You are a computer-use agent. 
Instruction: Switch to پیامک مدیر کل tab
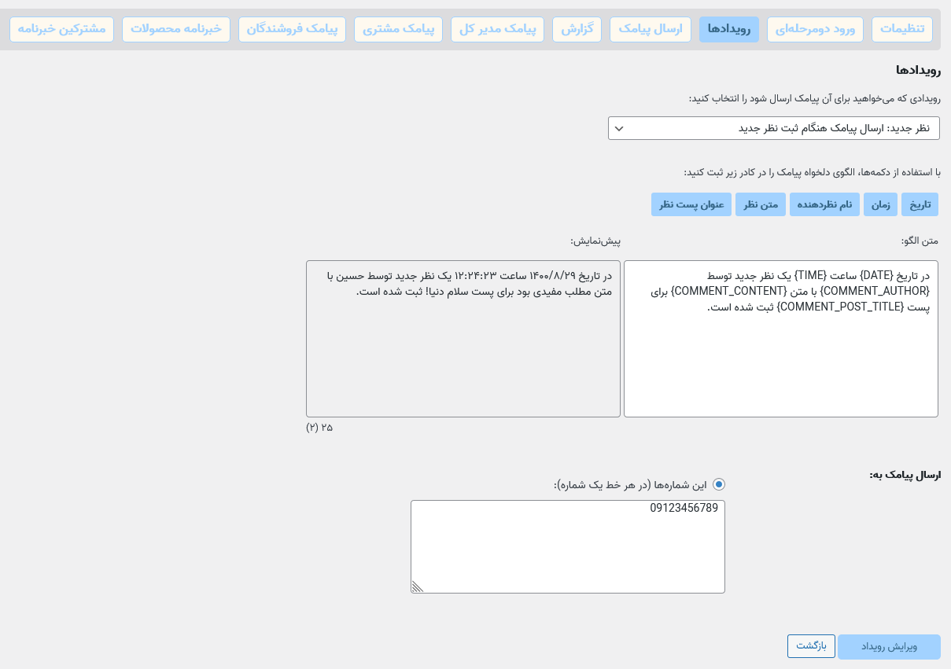[x=497, y=30]
